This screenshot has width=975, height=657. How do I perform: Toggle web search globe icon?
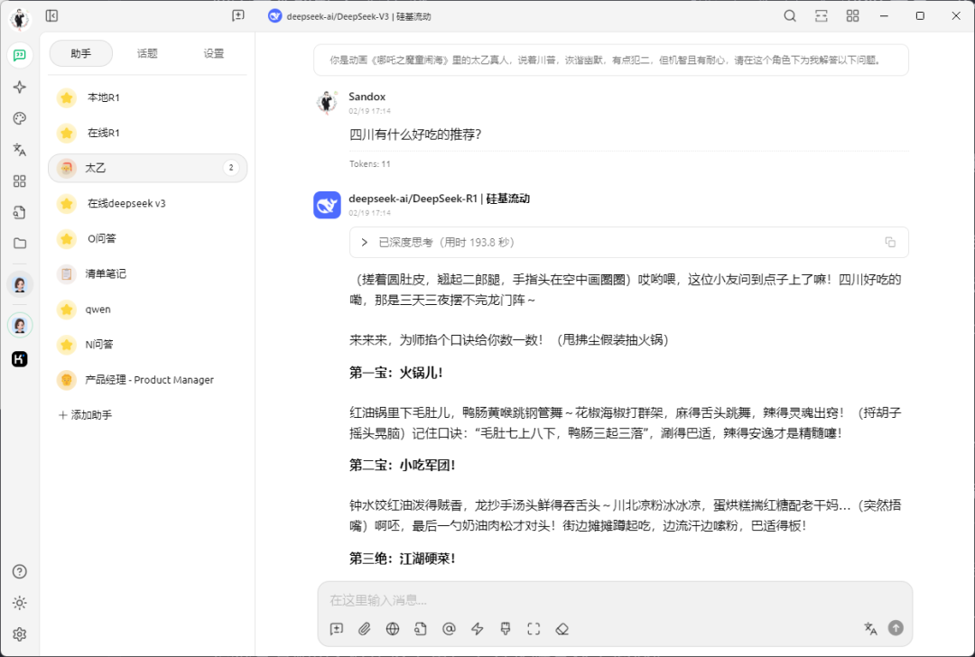pos(393,629)
